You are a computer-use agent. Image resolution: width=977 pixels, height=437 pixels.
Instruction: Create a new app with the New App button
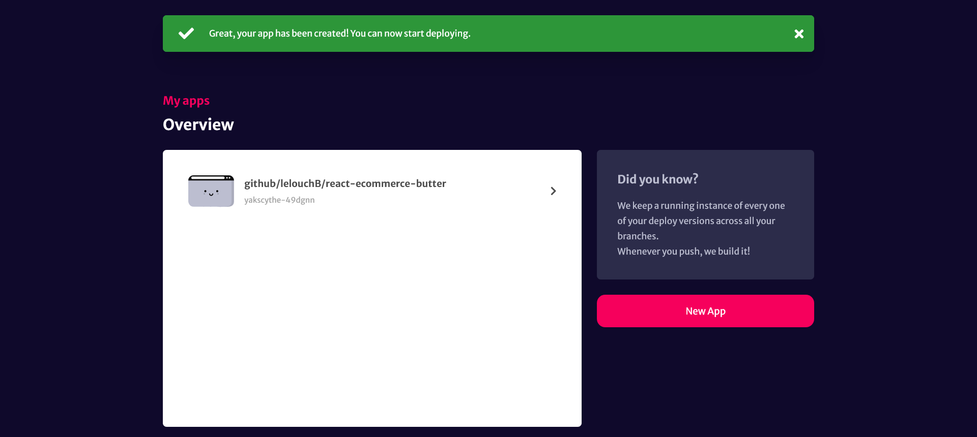point(705,311)
